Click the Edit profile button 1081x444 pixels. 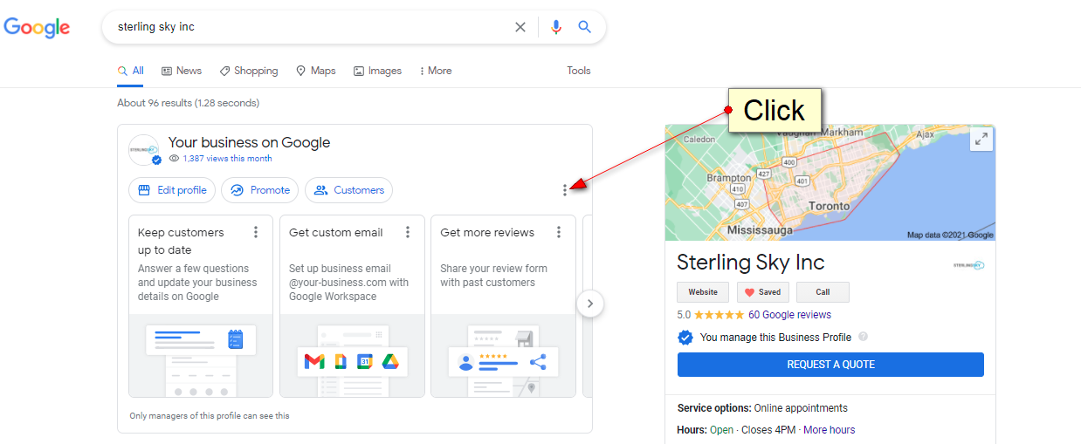coord(172,190)
